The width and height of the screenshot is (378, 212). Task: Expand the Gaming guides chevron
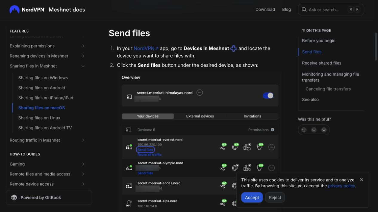coord(83,164)
